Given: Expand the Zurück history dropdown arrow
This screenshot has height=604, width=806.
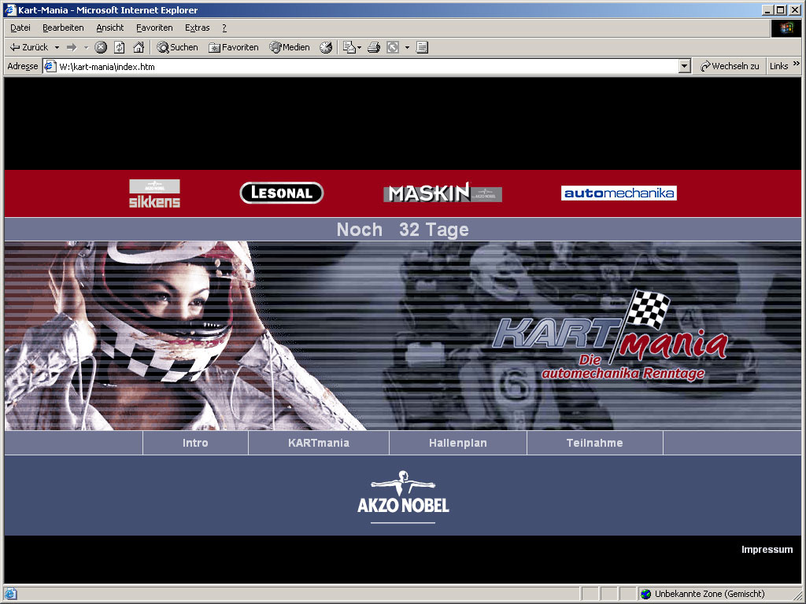Looking at the screenshot, I should pyautogui.click(x=57, y=47).
